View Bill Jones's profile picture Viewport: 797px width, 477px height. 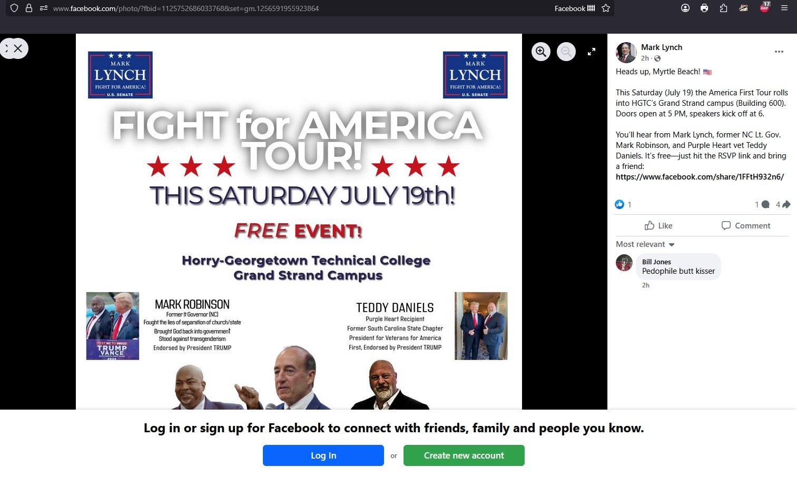click(624, 263)
